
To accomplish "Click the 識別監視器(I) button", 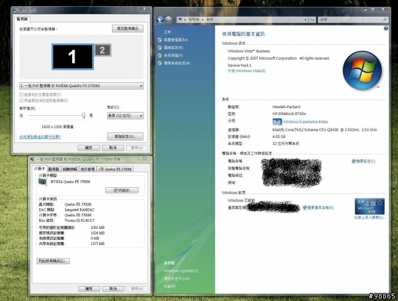I will point(127,29).
